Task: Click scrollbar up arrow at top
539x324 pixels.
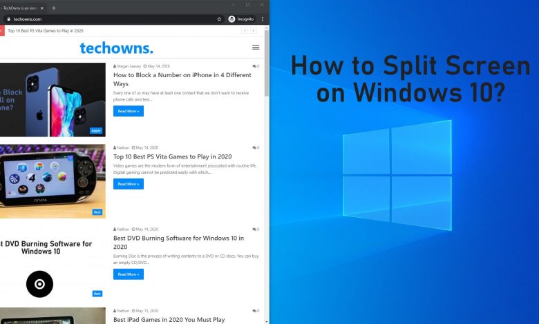Action: [x=267, y=28]
